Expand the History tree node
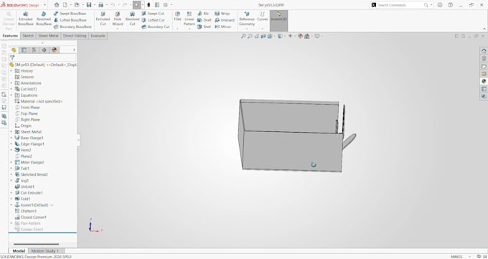This screenshot has height=259, width=488. pos(11,71)
